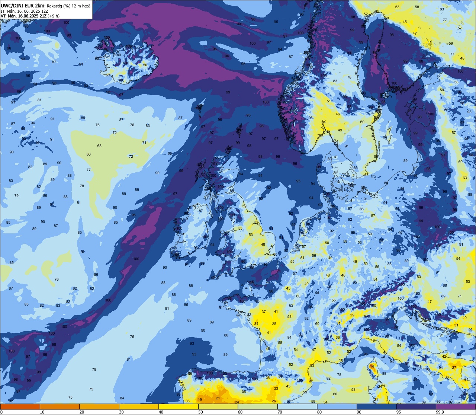Click the 70–80 light blue legend swatch
This screenshot has height=415, width=476.
297,406
